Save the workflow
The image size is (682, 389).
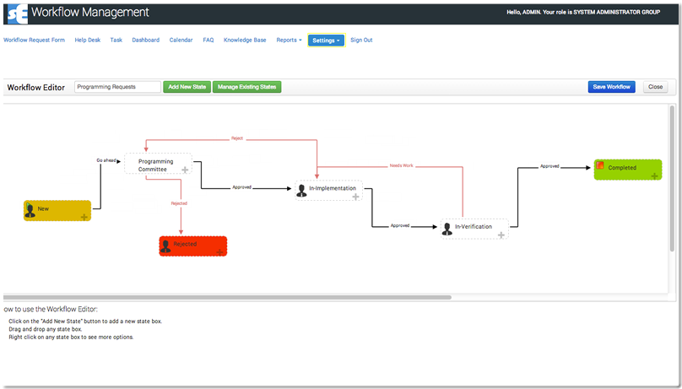click(612, 87)
